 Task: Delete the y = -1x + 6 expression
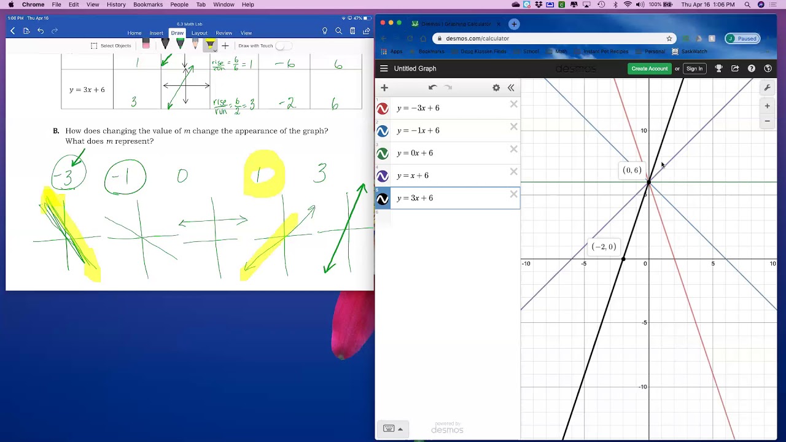coord(513,126)
